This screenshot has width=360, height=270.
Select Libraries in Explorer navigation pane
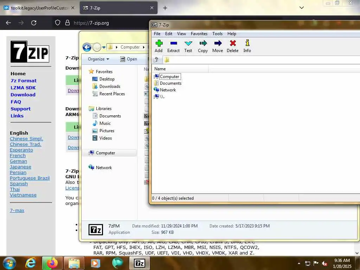tap(100, 109)
